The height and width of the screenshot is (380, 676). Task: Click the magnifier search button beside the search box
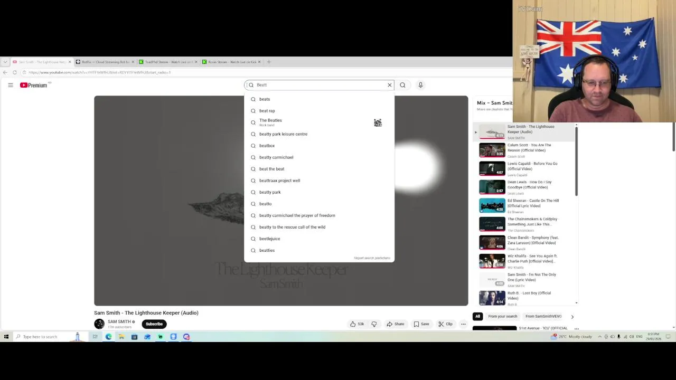click(x=402, y=85)
